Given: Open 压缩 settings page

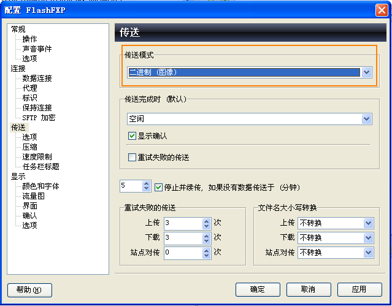Looking at the screenshot, I should 29,147.
